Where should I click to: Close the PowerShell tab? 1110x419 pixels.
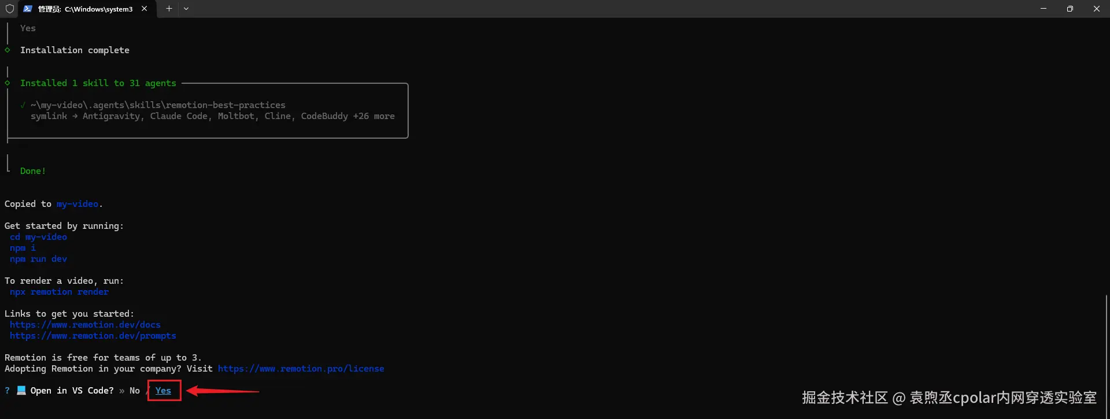point(145,9)
